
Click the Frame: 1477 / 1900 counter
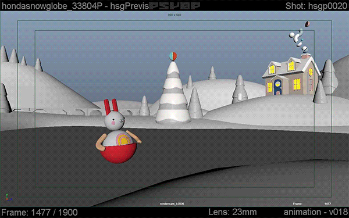(40, 212)
